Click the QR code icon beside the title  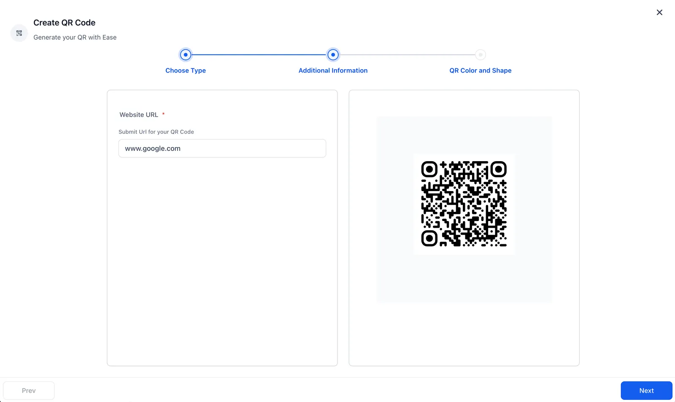pos(19,33)
